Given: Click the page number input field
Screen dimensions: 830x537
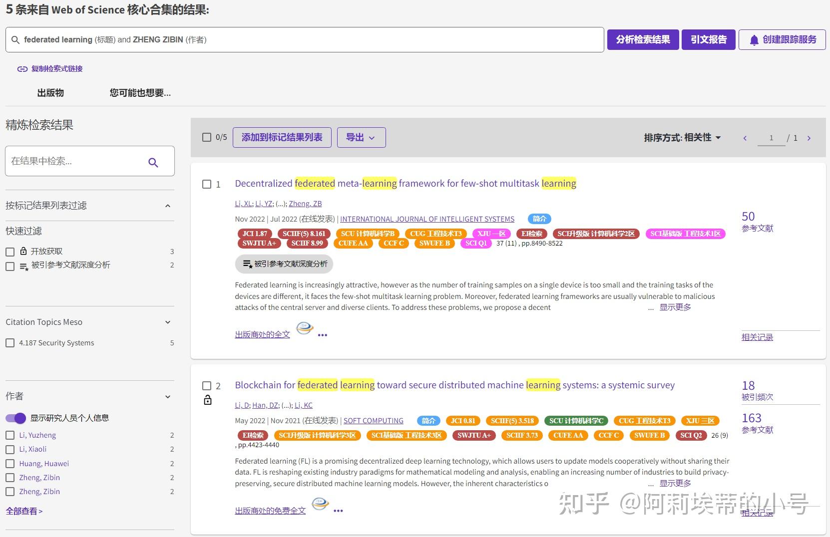Looking at the screenshot, I should pyautogui.click(x=771, y=138).
